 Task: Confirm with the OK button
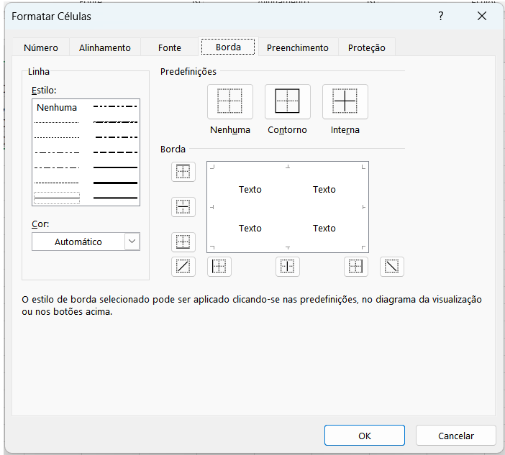pyautogui.click(x=365, y=436)
